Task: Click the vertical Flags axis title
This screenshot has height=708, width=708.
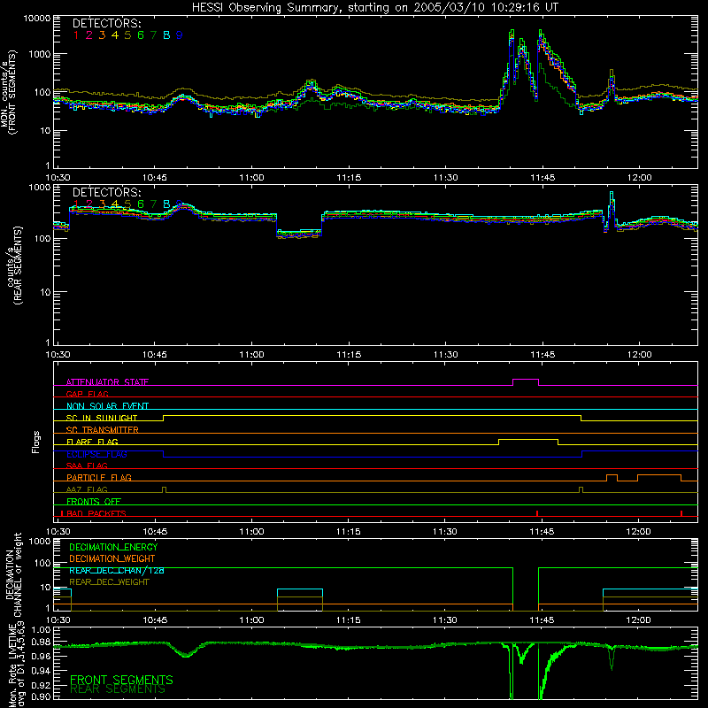Action: (x=36, y=442)
